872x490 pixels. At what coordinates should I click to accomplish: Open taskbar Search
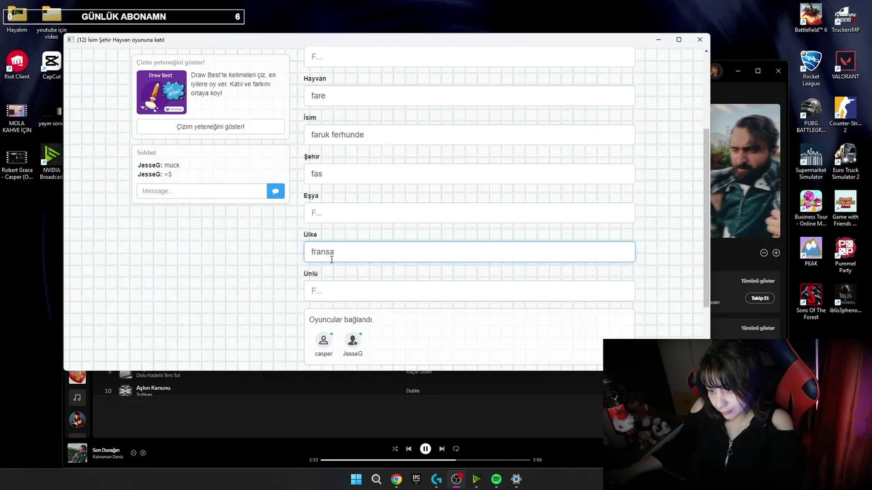coord(376,479)
